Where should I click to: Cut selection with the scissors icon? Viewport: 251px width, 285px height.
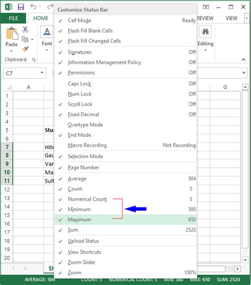tap(25, 29)
